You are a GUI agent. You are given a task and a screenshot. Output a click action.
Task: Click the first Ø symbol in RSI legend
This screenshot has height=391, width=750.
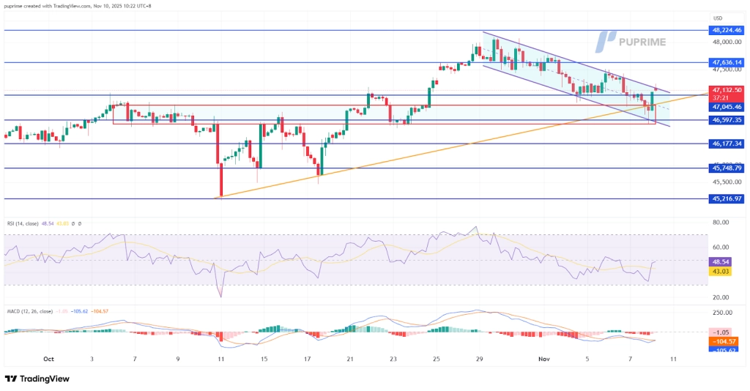(73, 223)
